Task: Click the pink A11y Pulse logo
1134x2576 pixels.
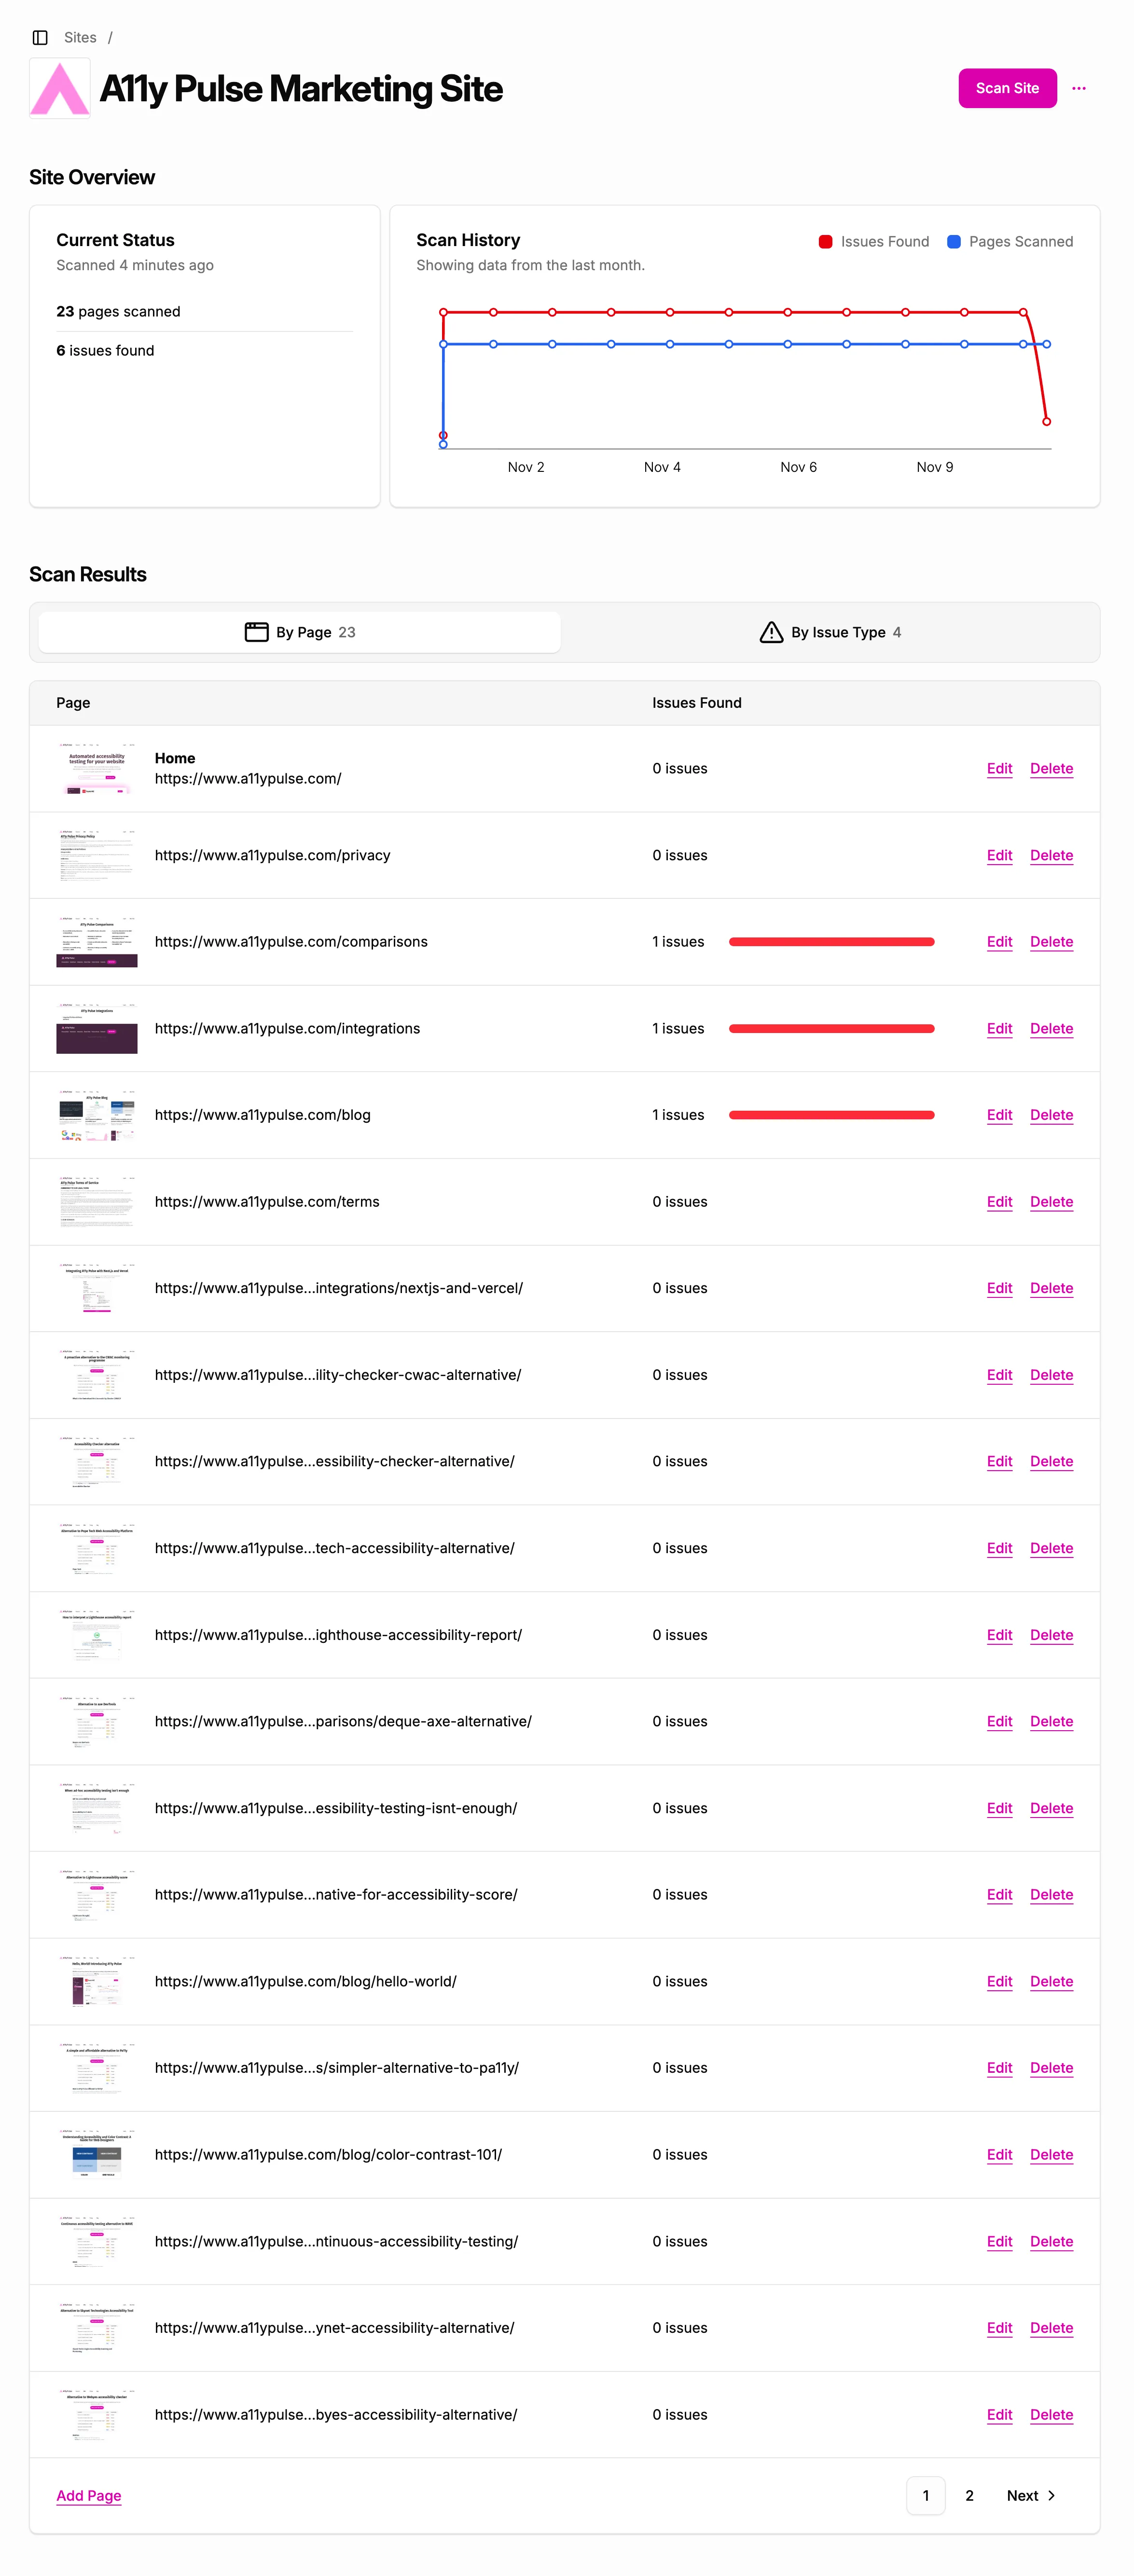Action: tap(59, 88)
